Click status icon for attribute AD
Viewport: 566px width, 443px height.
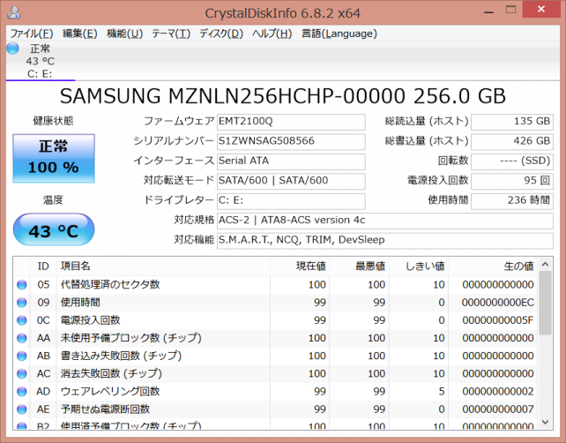22,391
